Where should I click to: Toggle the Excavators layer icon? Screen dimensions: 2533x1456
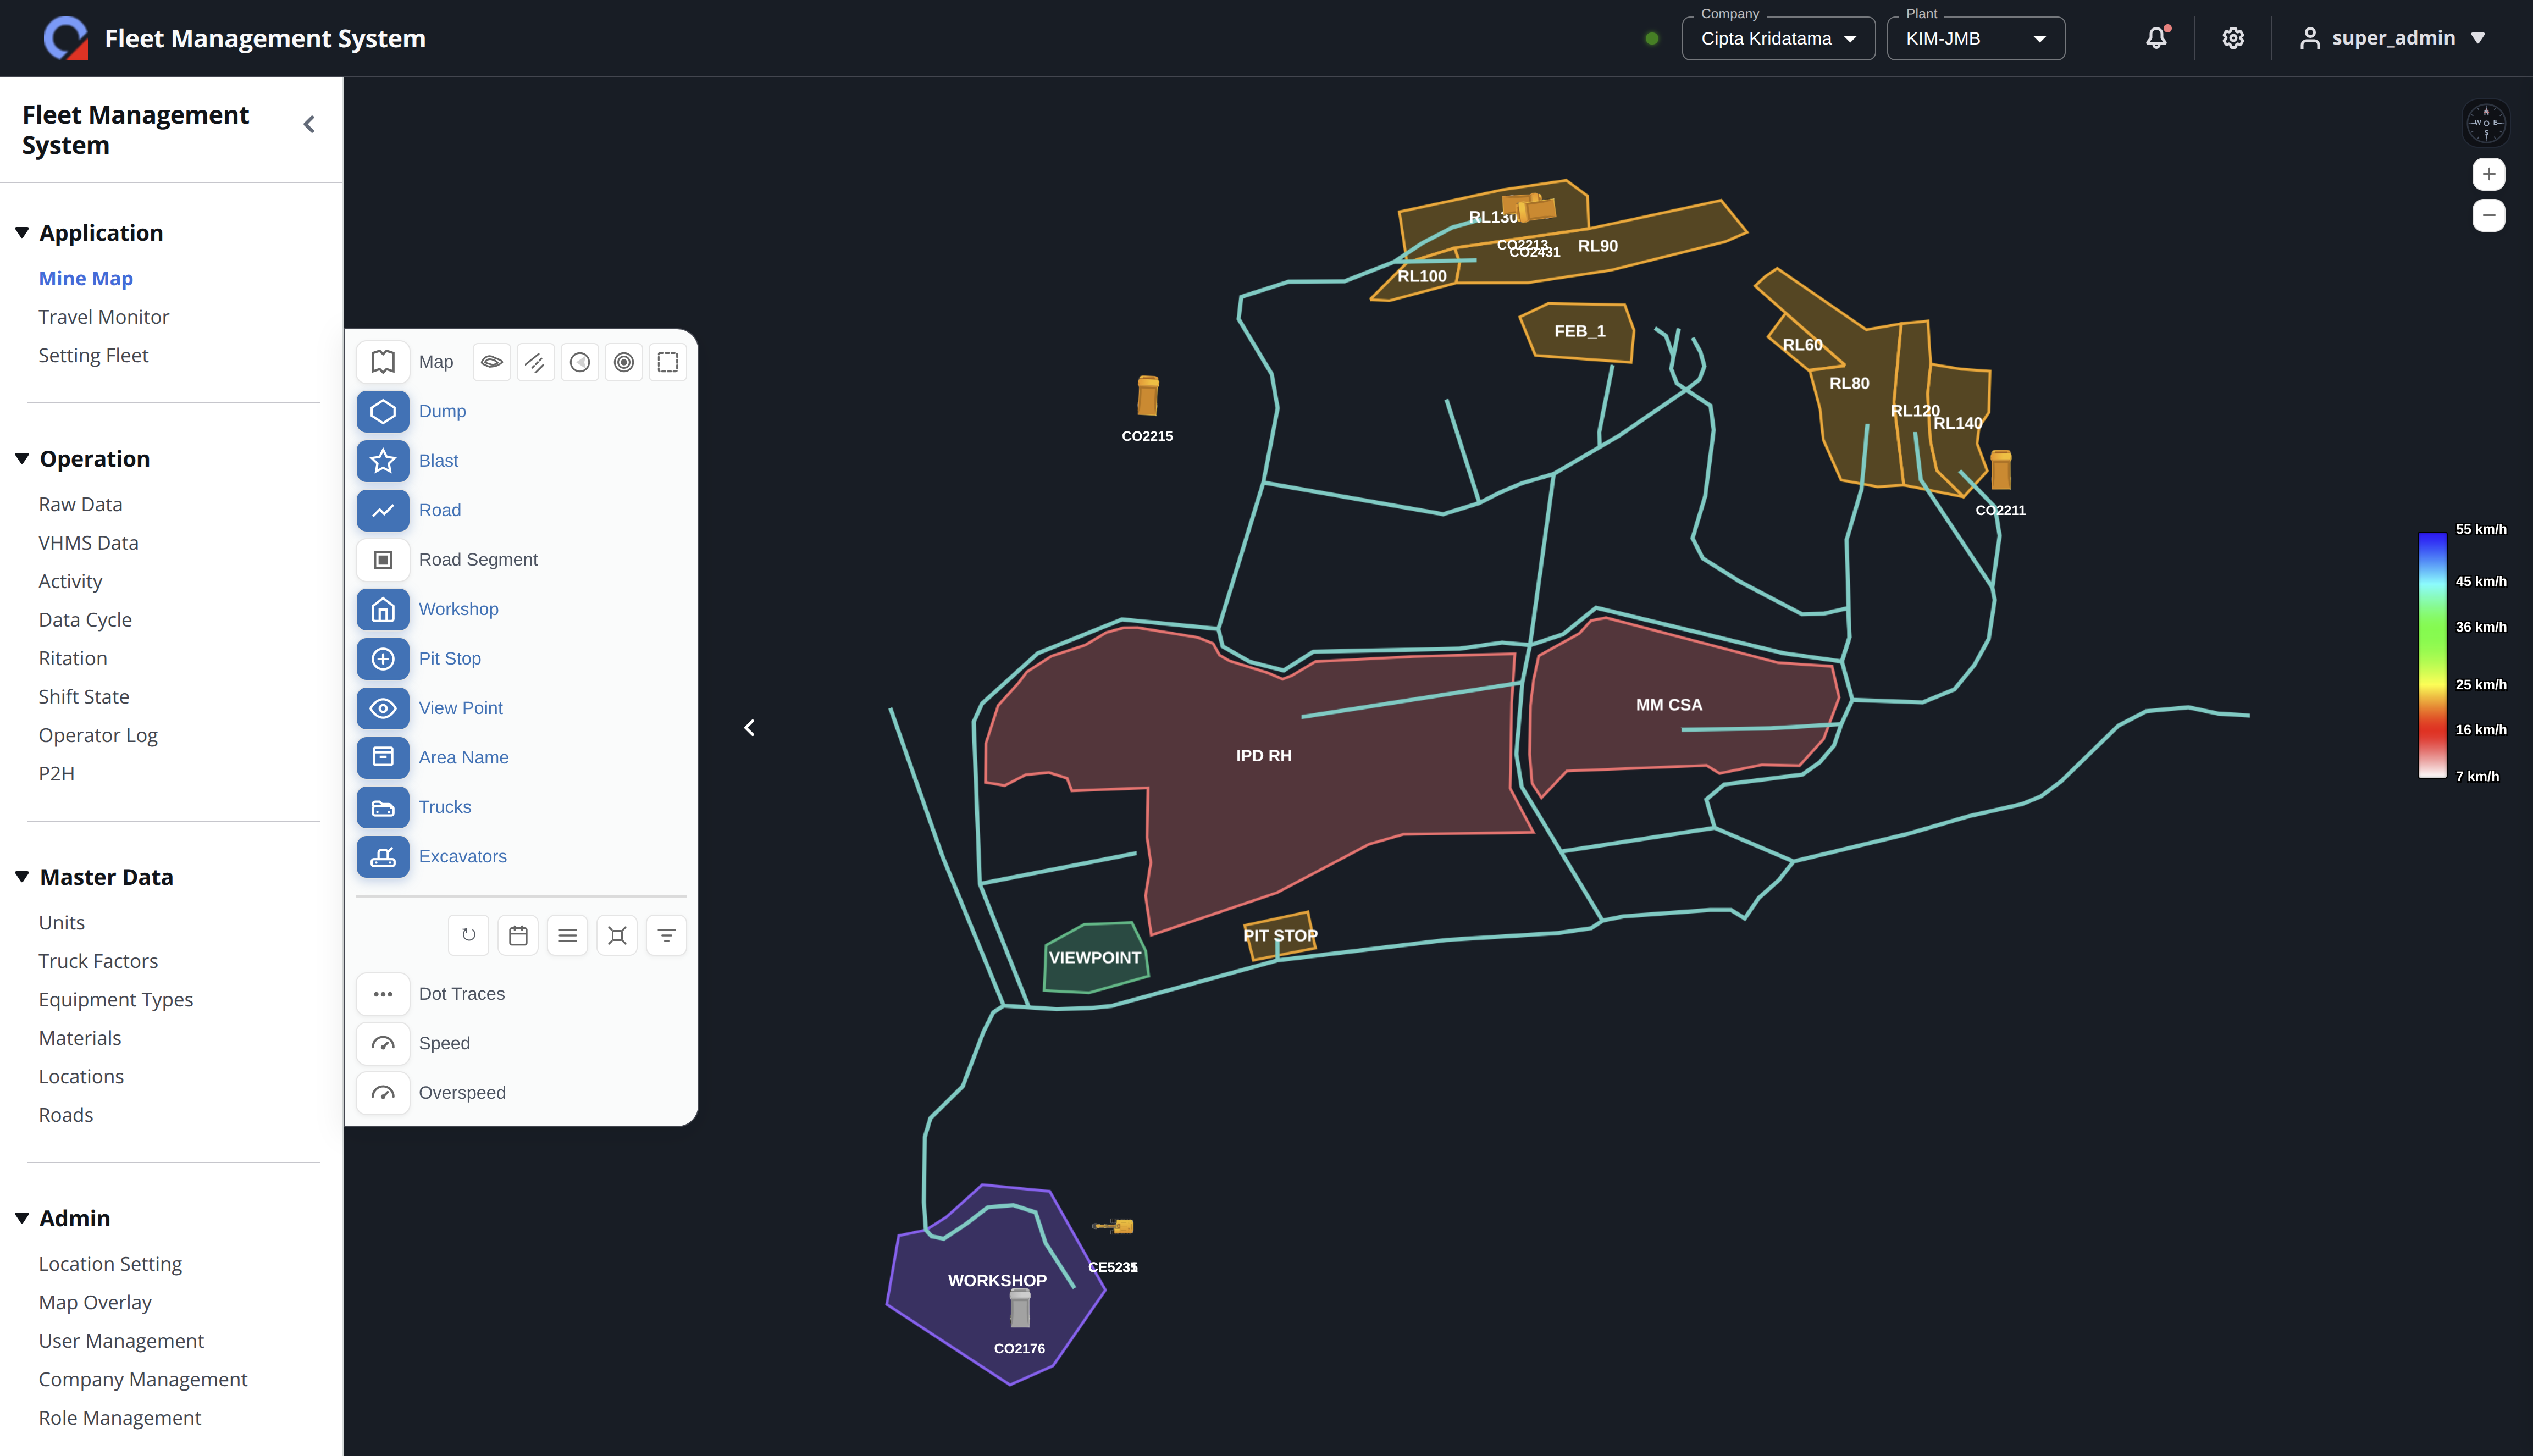pos(382,856)
